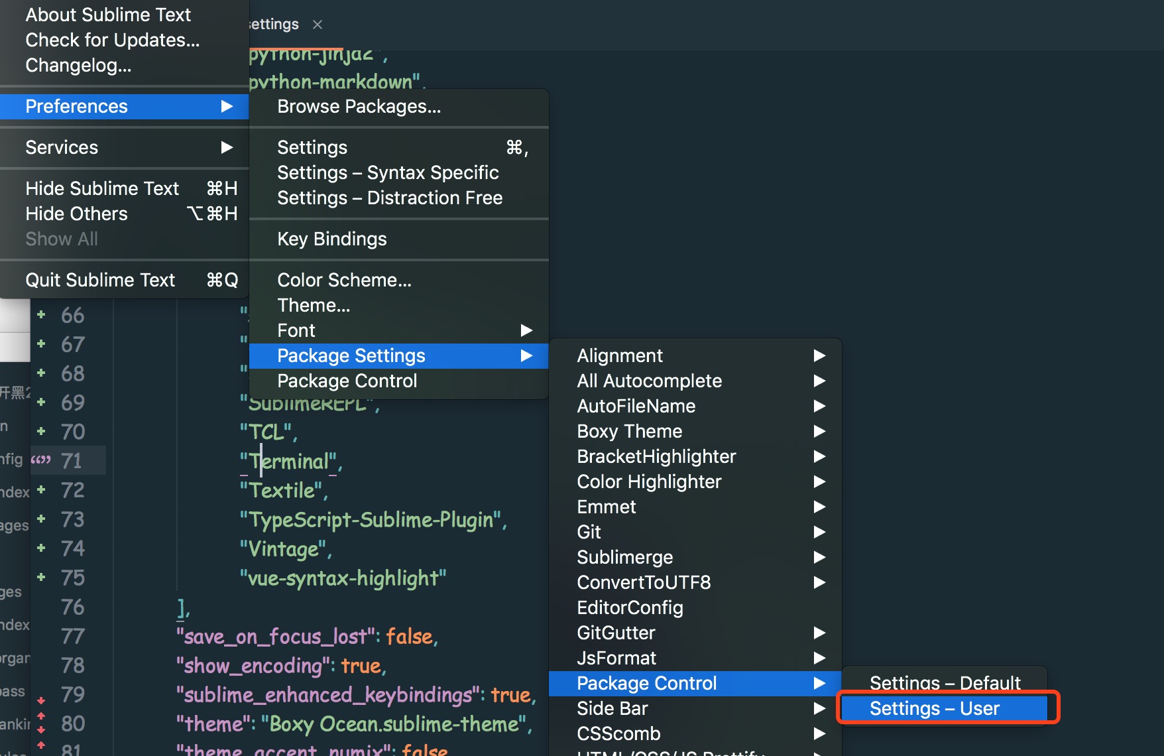Click the "TCL" string in the editor

point(266,432)
